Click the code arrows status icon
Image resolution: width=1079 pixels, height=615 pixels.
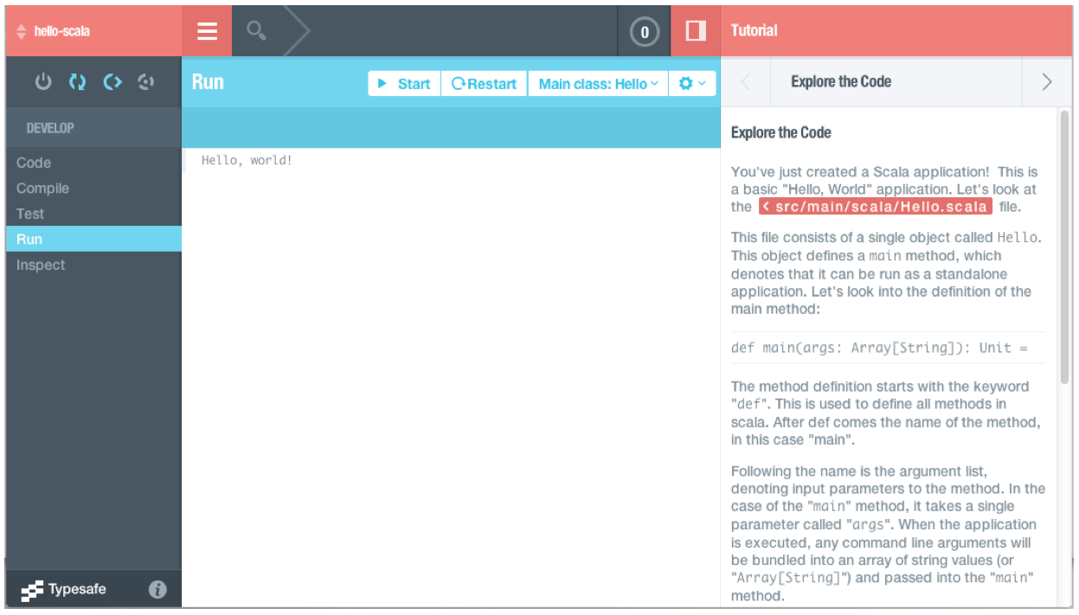[x=112, y=82]
